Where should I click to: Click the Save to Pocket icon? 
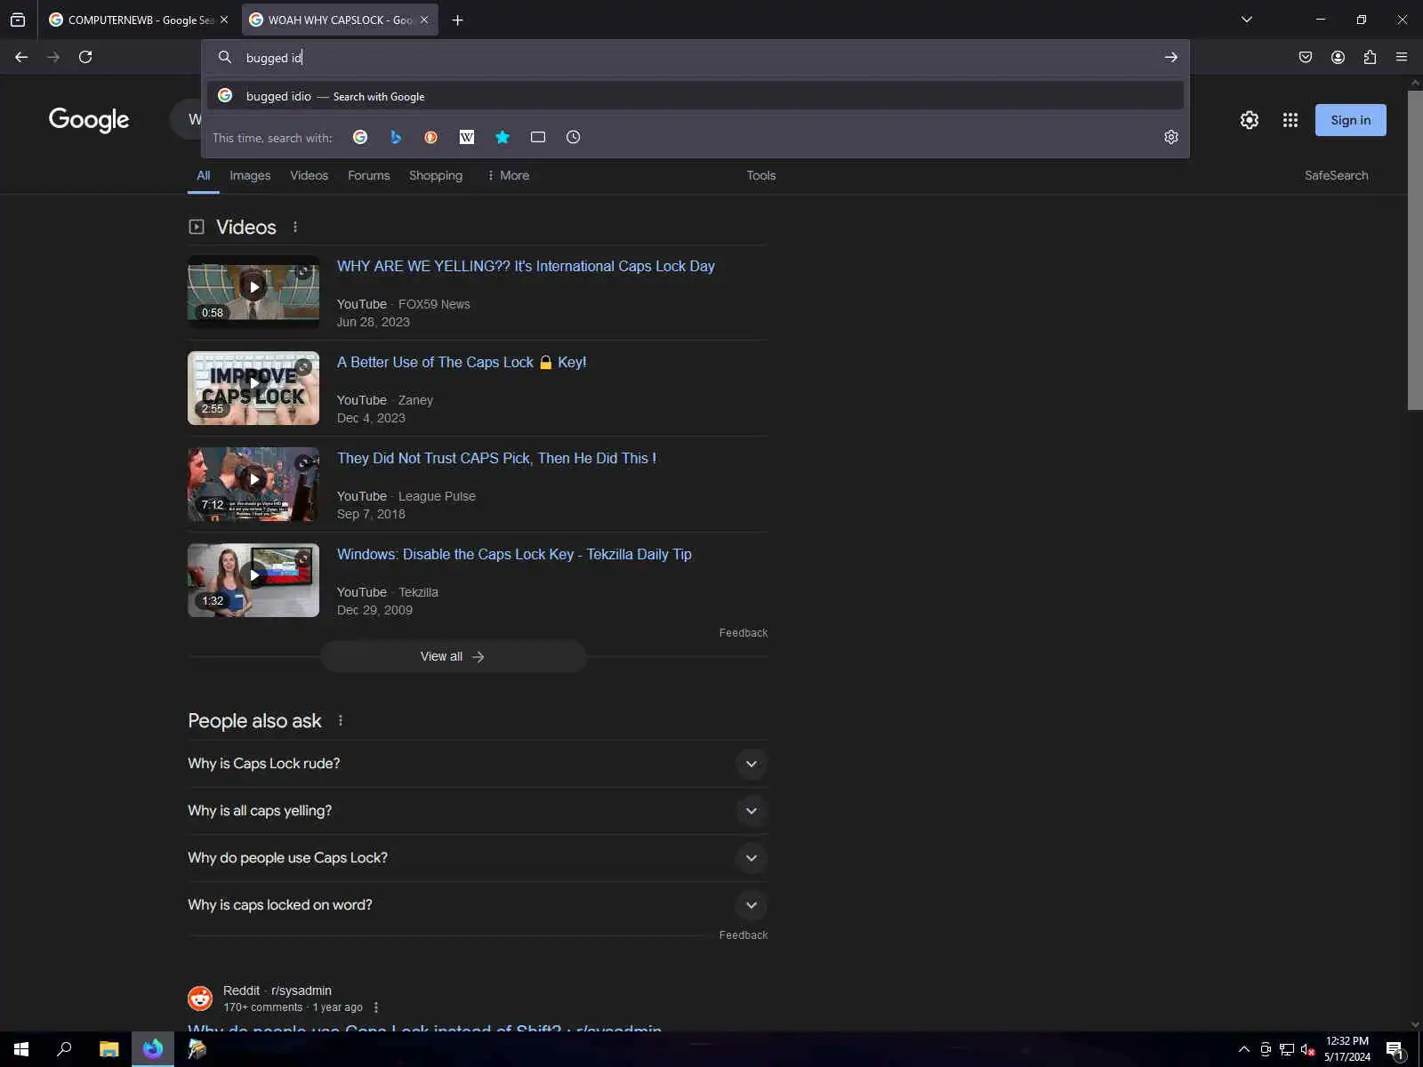[1306, 57]
